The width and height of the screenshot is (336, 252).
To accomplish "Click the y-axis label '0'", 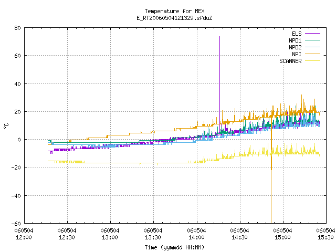I will [x=19, y=140].
